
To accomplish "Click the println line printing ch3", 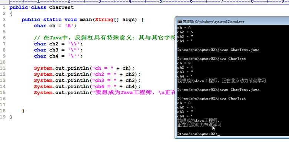I will pyautogui.click(x=87, y=80).
